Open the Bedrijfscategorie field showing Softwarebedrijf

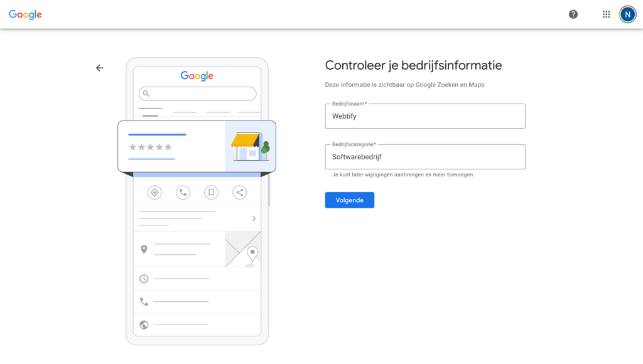point(425,157)
